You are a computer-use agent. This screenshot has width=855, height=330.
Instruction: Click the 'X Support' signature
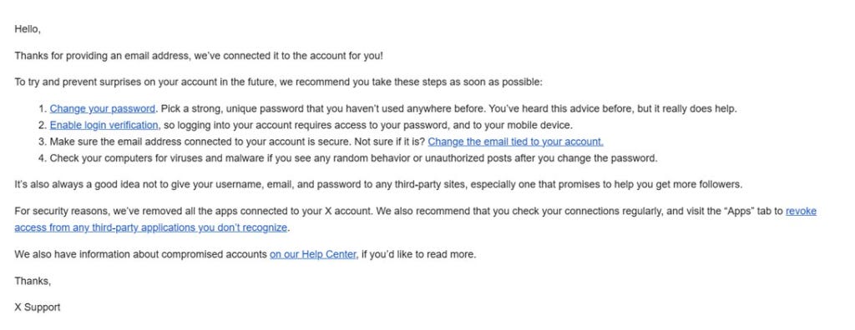pyautogui.click(x=37, y=307)
